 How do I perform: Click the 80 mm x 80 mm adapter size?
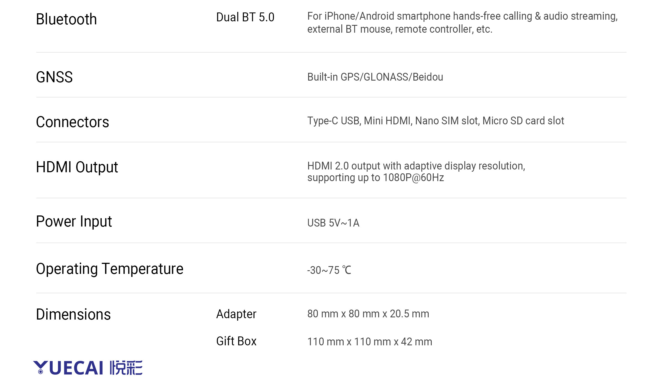368,314
